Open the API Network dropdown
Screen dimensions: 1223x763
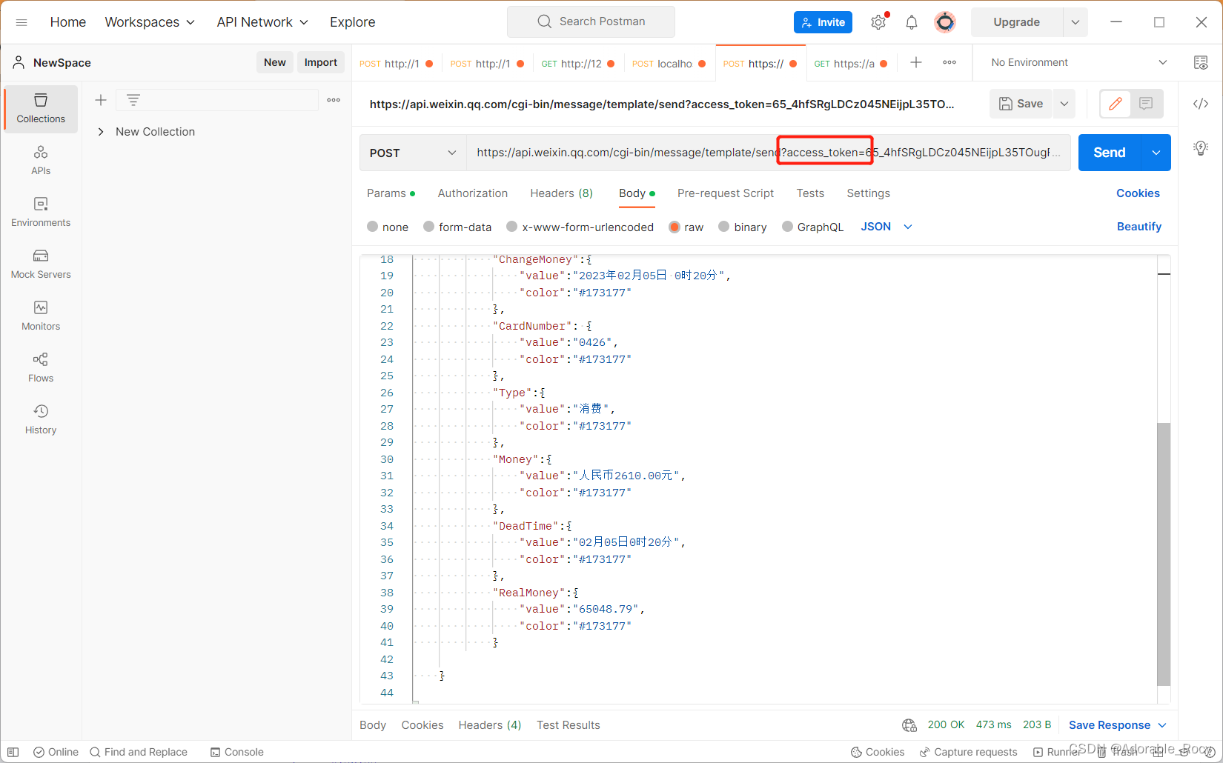[262, 22]
